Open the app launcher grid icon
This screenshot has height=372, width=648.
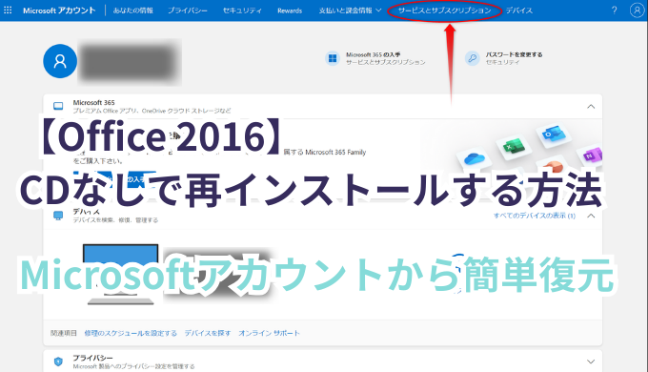pos(8,10)
